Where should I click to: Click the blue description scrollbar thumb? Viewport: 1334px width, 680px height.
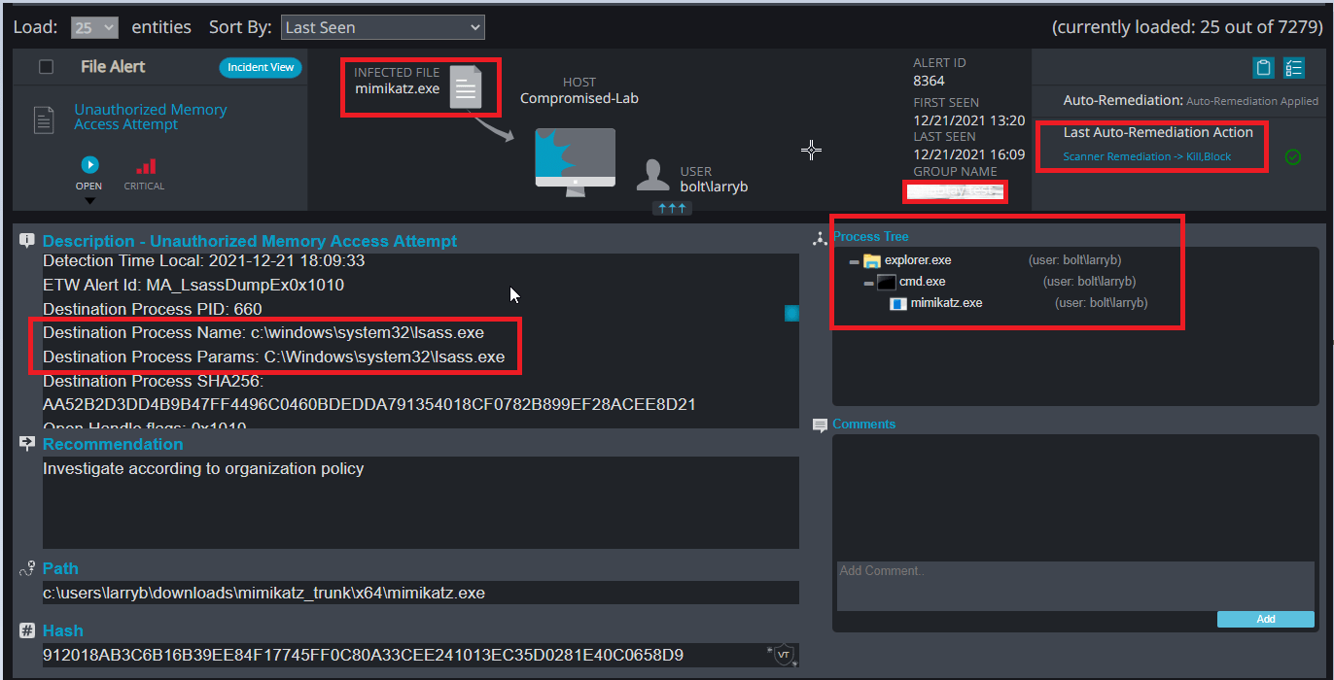pyautogui.click(x=791, y=313)
